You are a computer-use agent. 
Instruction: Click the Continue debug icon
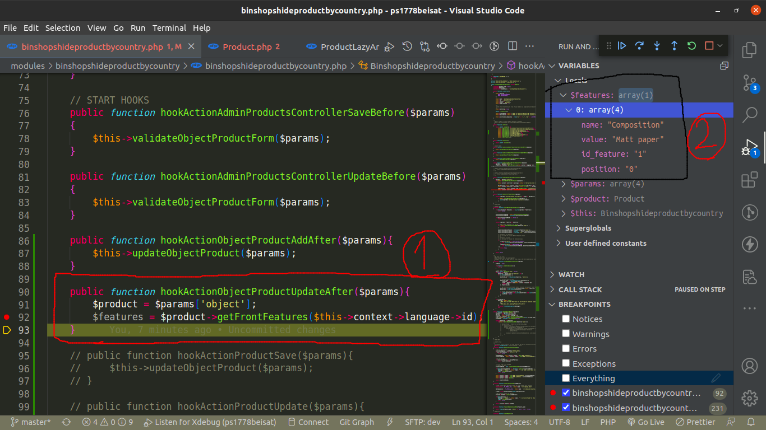[622, 46]
